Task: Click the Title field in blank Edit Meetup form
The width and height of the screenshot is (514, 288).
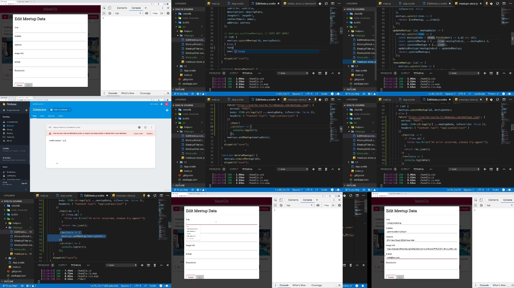Action: [x=50, y=31]
